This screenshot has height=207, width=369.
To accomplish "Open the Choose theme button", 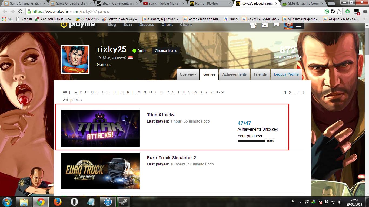I will (x=166, y=51).
